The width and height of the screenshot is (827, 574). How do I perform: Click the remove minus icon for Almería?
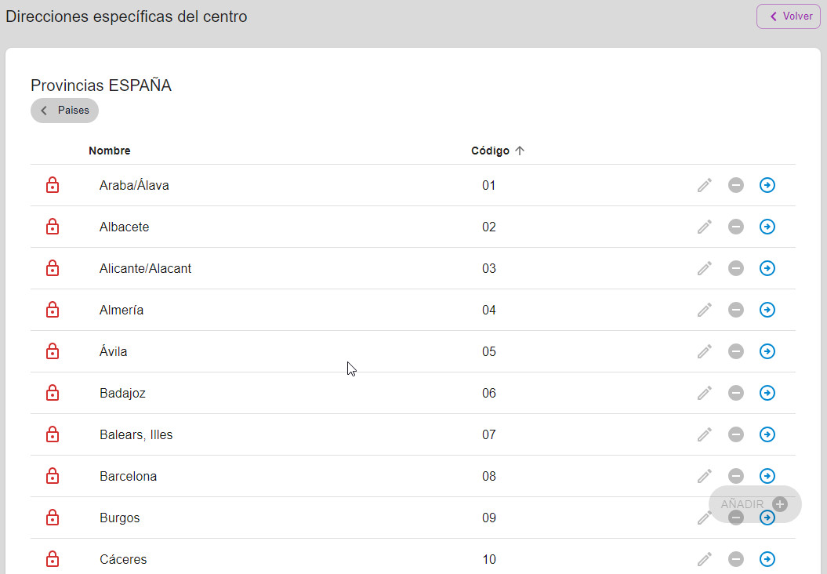736,310
